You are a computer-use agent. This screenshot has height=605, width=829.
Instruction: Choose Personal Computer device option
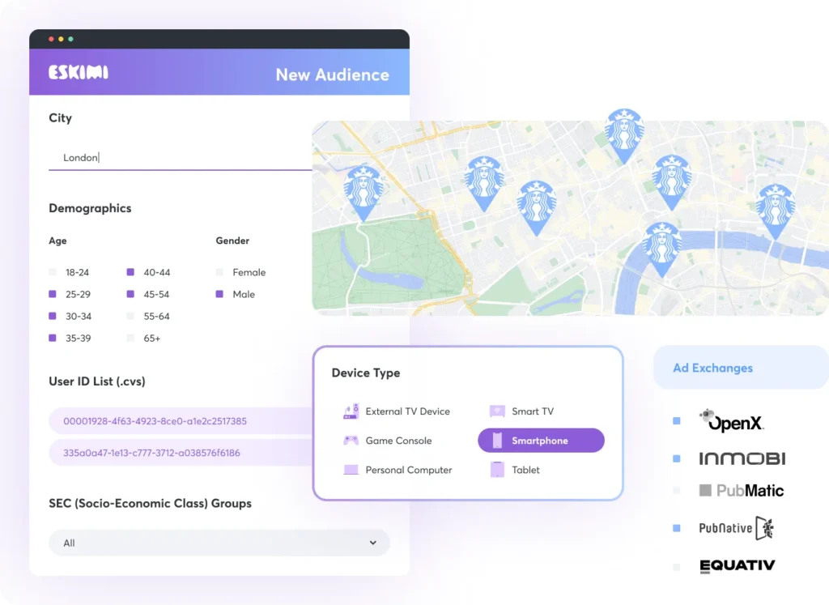[398, 470]
